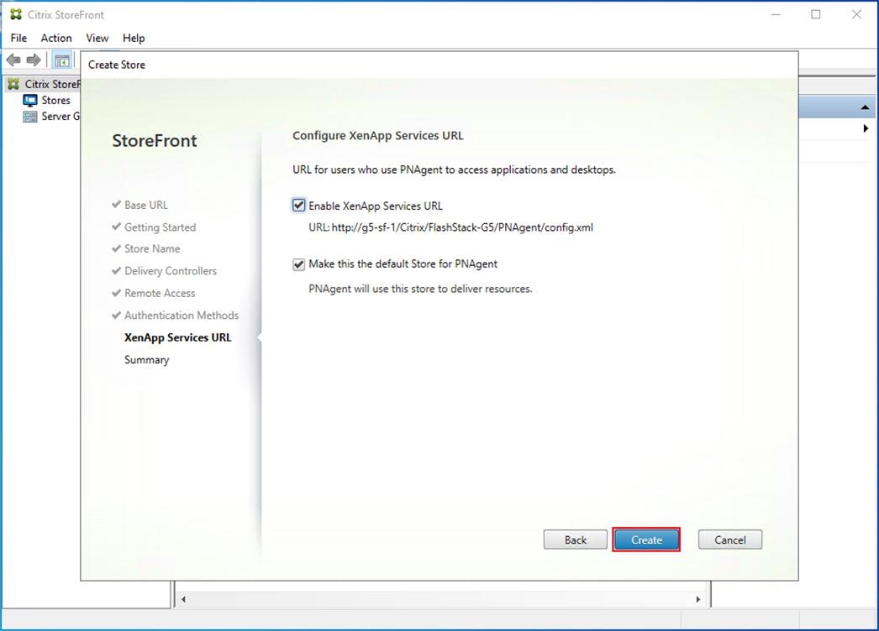Image resolution: width=879 pixels, height=631 pixels.
Task: Click the Base URL wizard step
Action: pyautogui.click(x=145, y=205)
